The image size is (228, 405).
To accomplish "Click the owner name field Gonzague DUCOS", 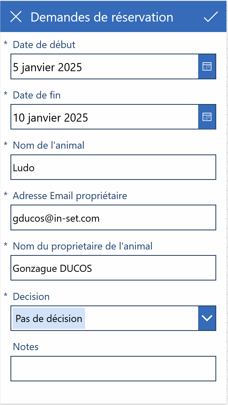I will point(113,268).
